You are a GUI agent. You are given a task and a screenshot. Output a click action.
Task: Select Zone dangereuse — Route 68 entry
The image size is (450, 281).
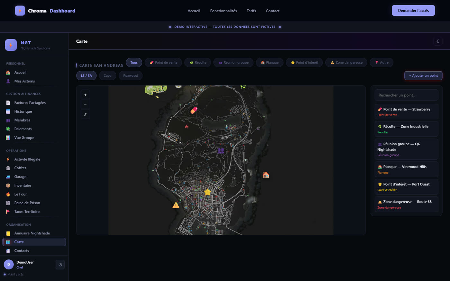407,204
